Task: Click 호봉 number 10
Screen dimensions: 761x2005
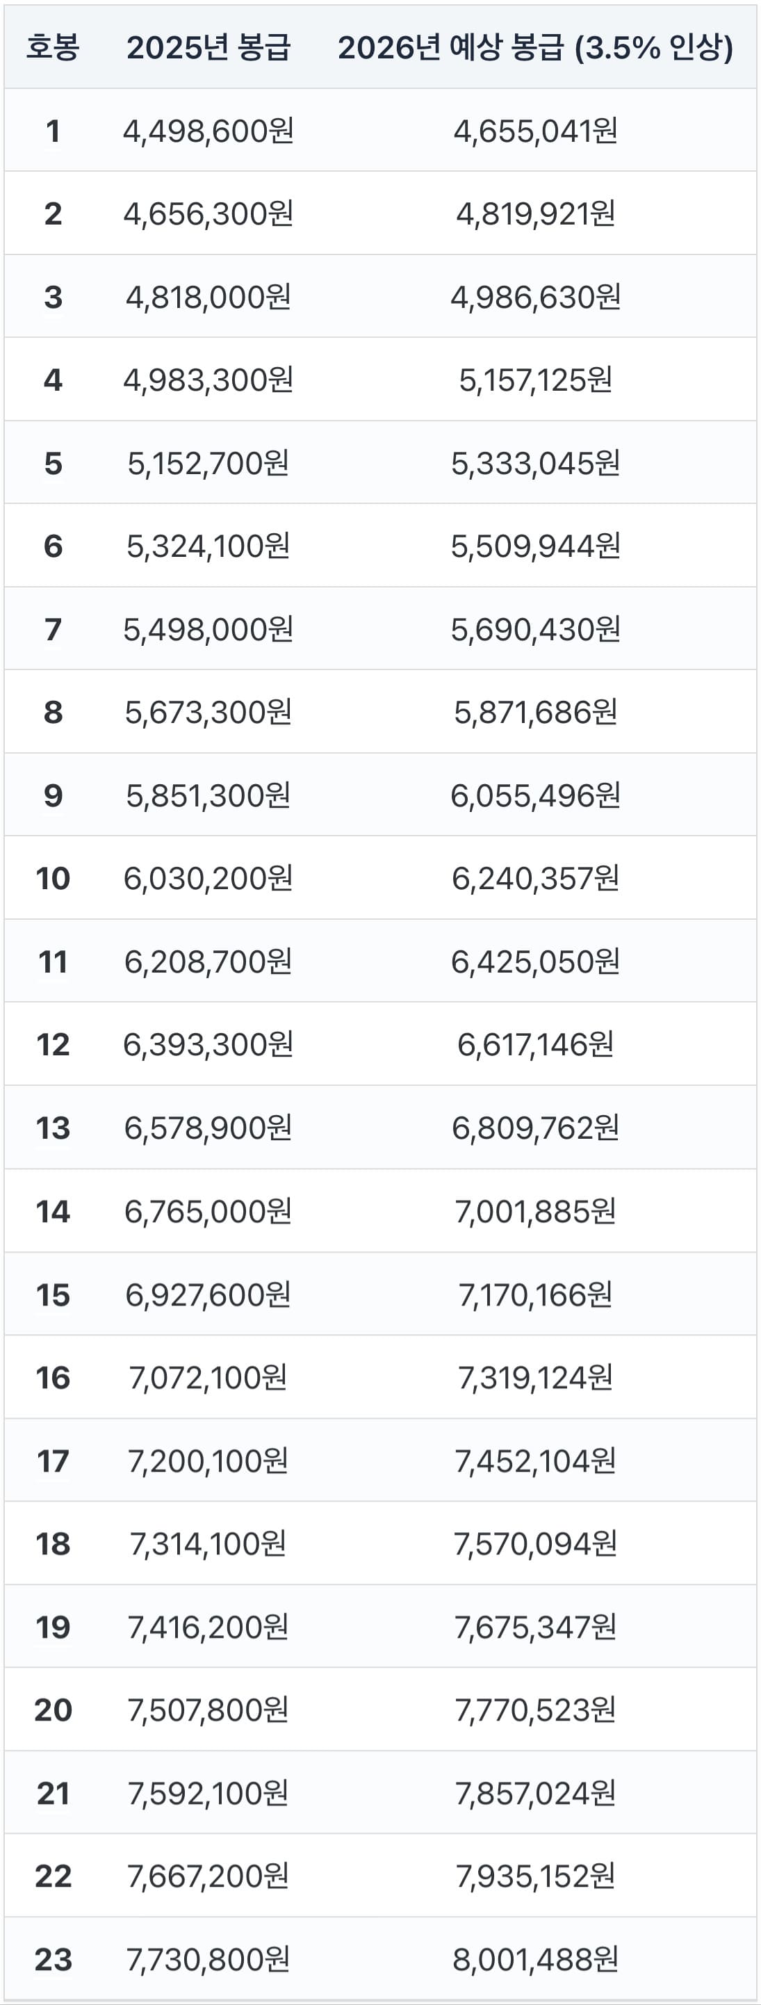Action: click(x=52, y=878)
